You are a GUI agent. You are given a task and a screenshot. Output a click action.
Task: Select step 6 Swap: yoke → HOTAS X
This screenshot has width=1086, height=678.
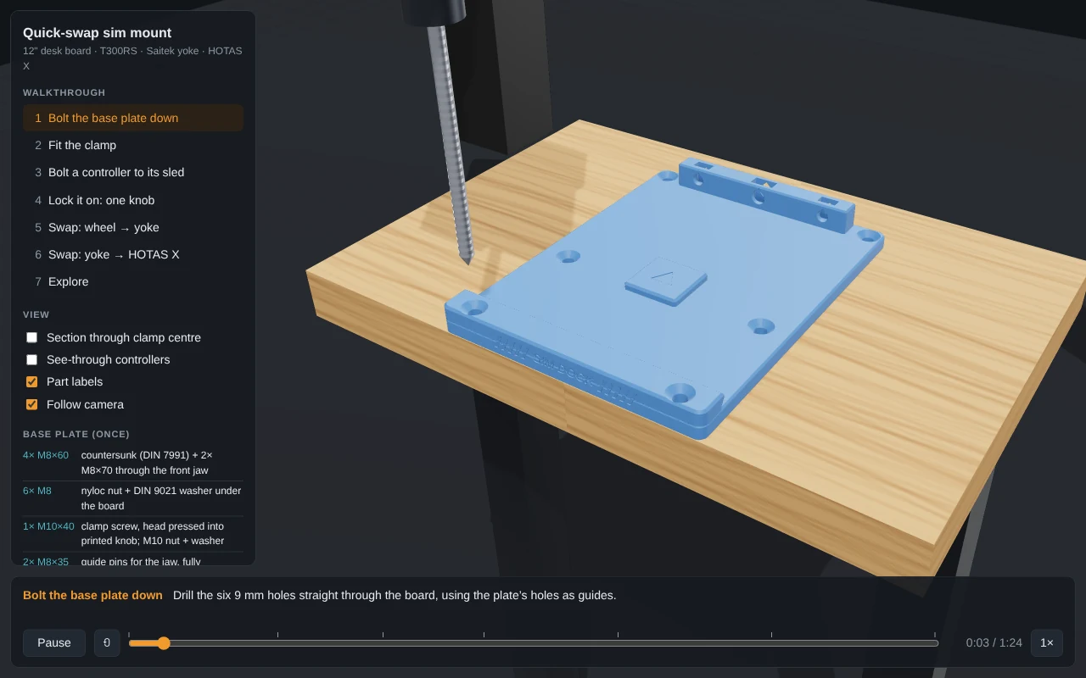pos(133,254)
